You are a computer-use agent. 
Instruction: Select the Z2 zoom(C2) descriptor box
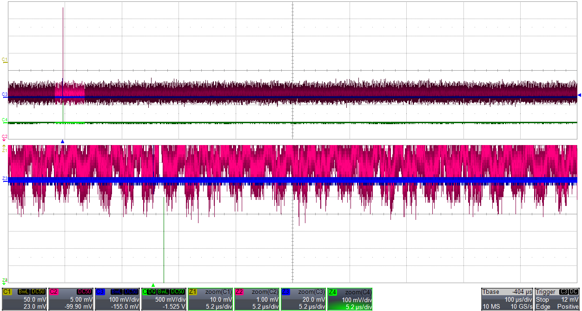257,299
